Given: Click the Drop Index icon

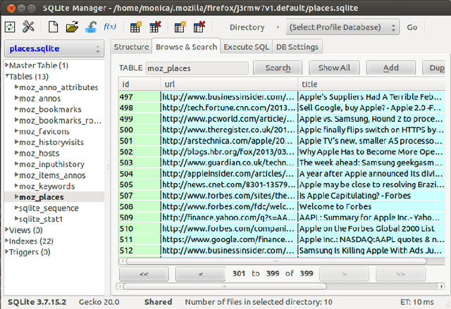Looking at the screenshot, I should pos(199,27).
